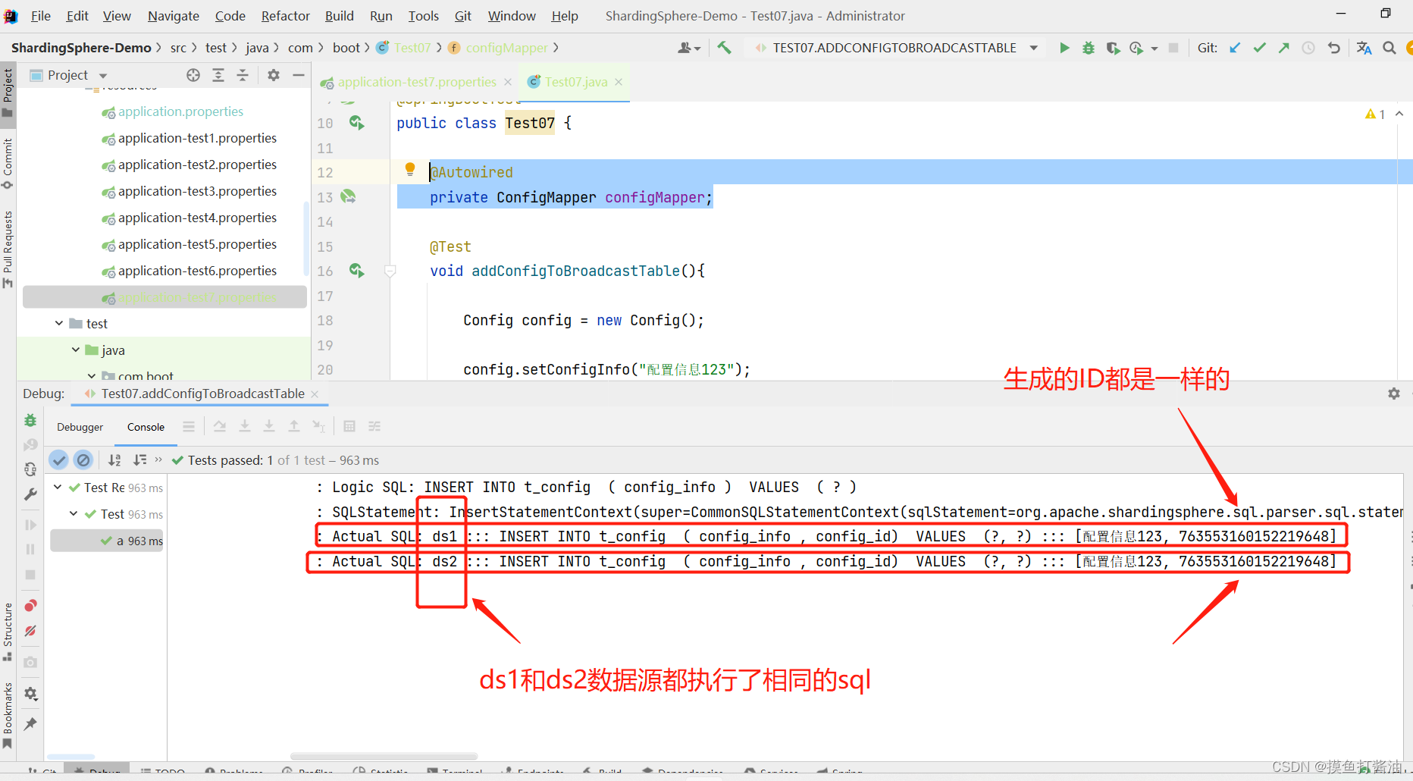Open the inspection warning indicator in the editor
1413x781 pixels.
(1375, 114)
